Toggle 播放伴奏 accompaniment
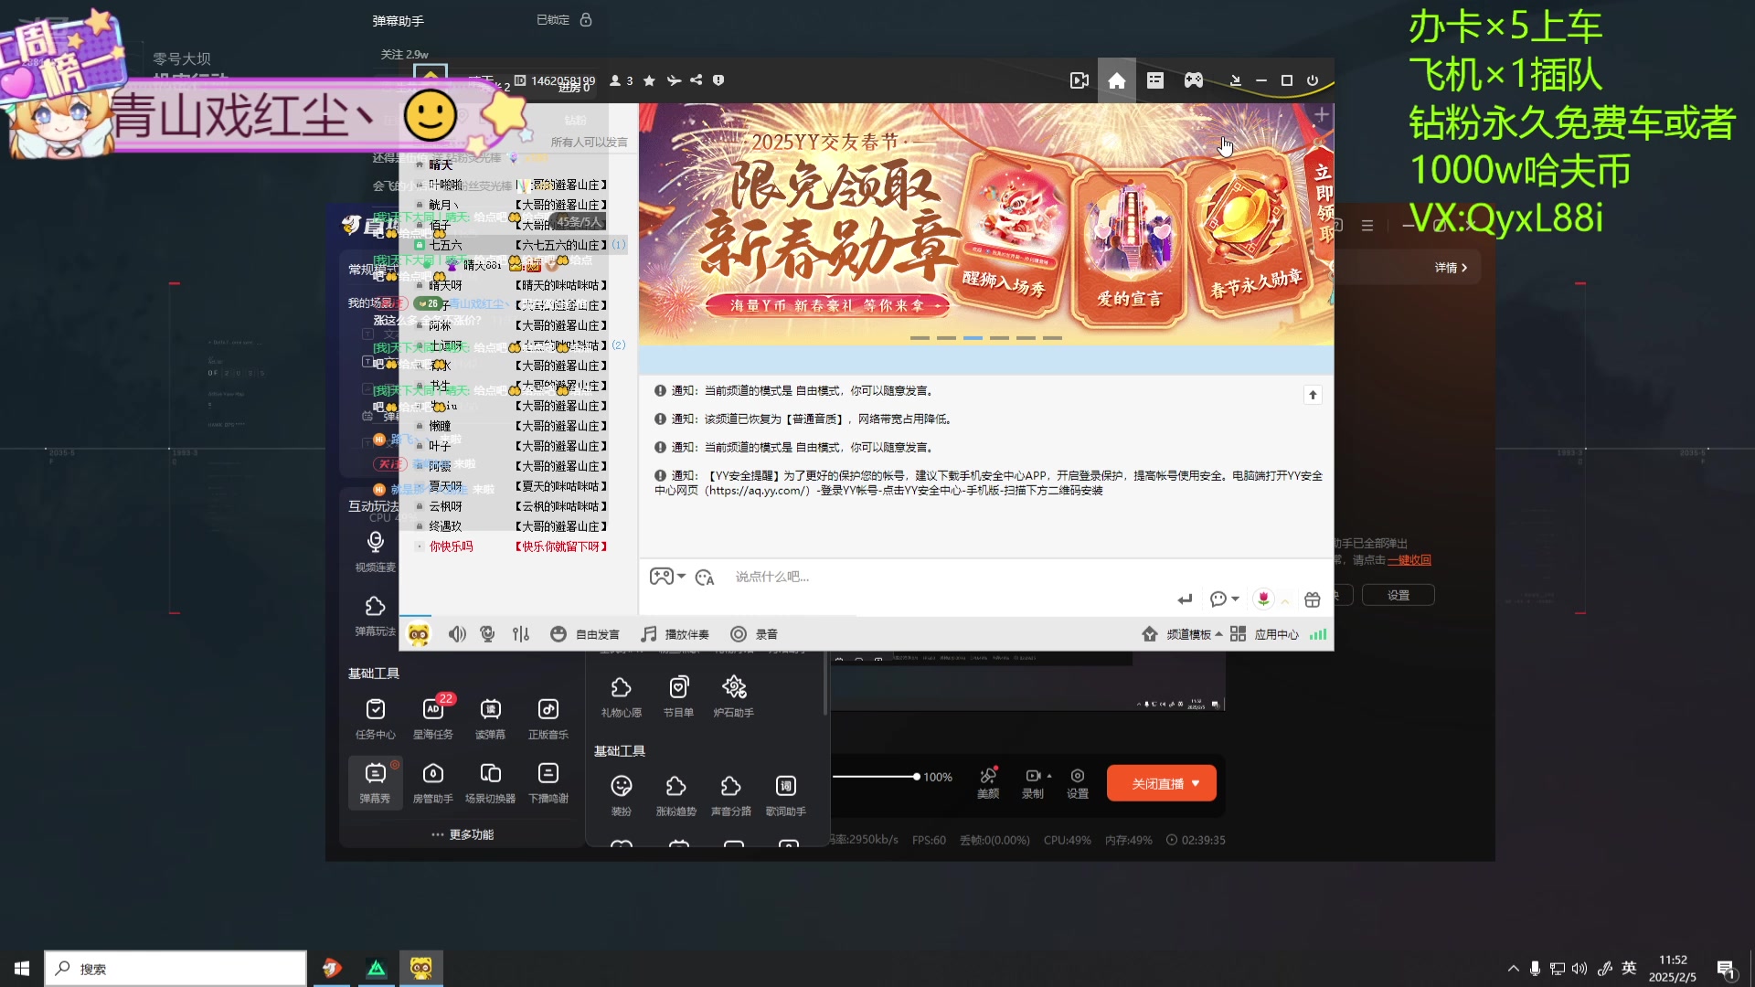1755x987 pixels. (675, 634)
